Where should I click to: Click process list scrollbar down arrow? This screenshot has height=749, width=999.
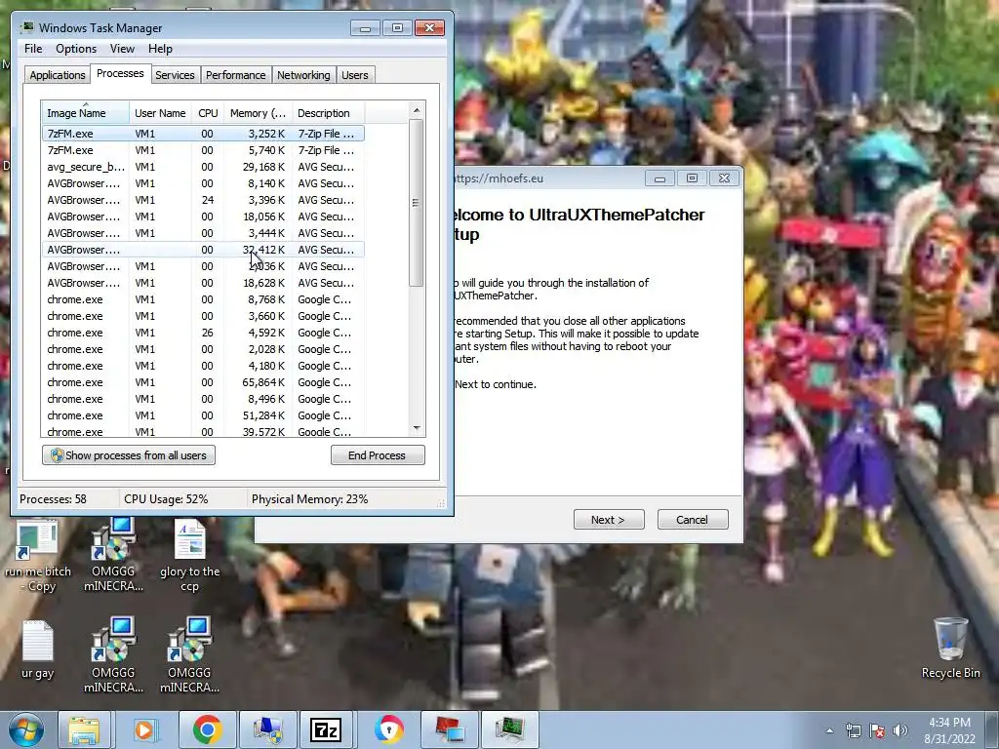(416, 428)
